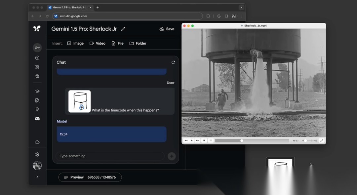The image size is (357, 195).
Task: Open the tab search dropdown in browser
Action: click(x=241, y=7)
